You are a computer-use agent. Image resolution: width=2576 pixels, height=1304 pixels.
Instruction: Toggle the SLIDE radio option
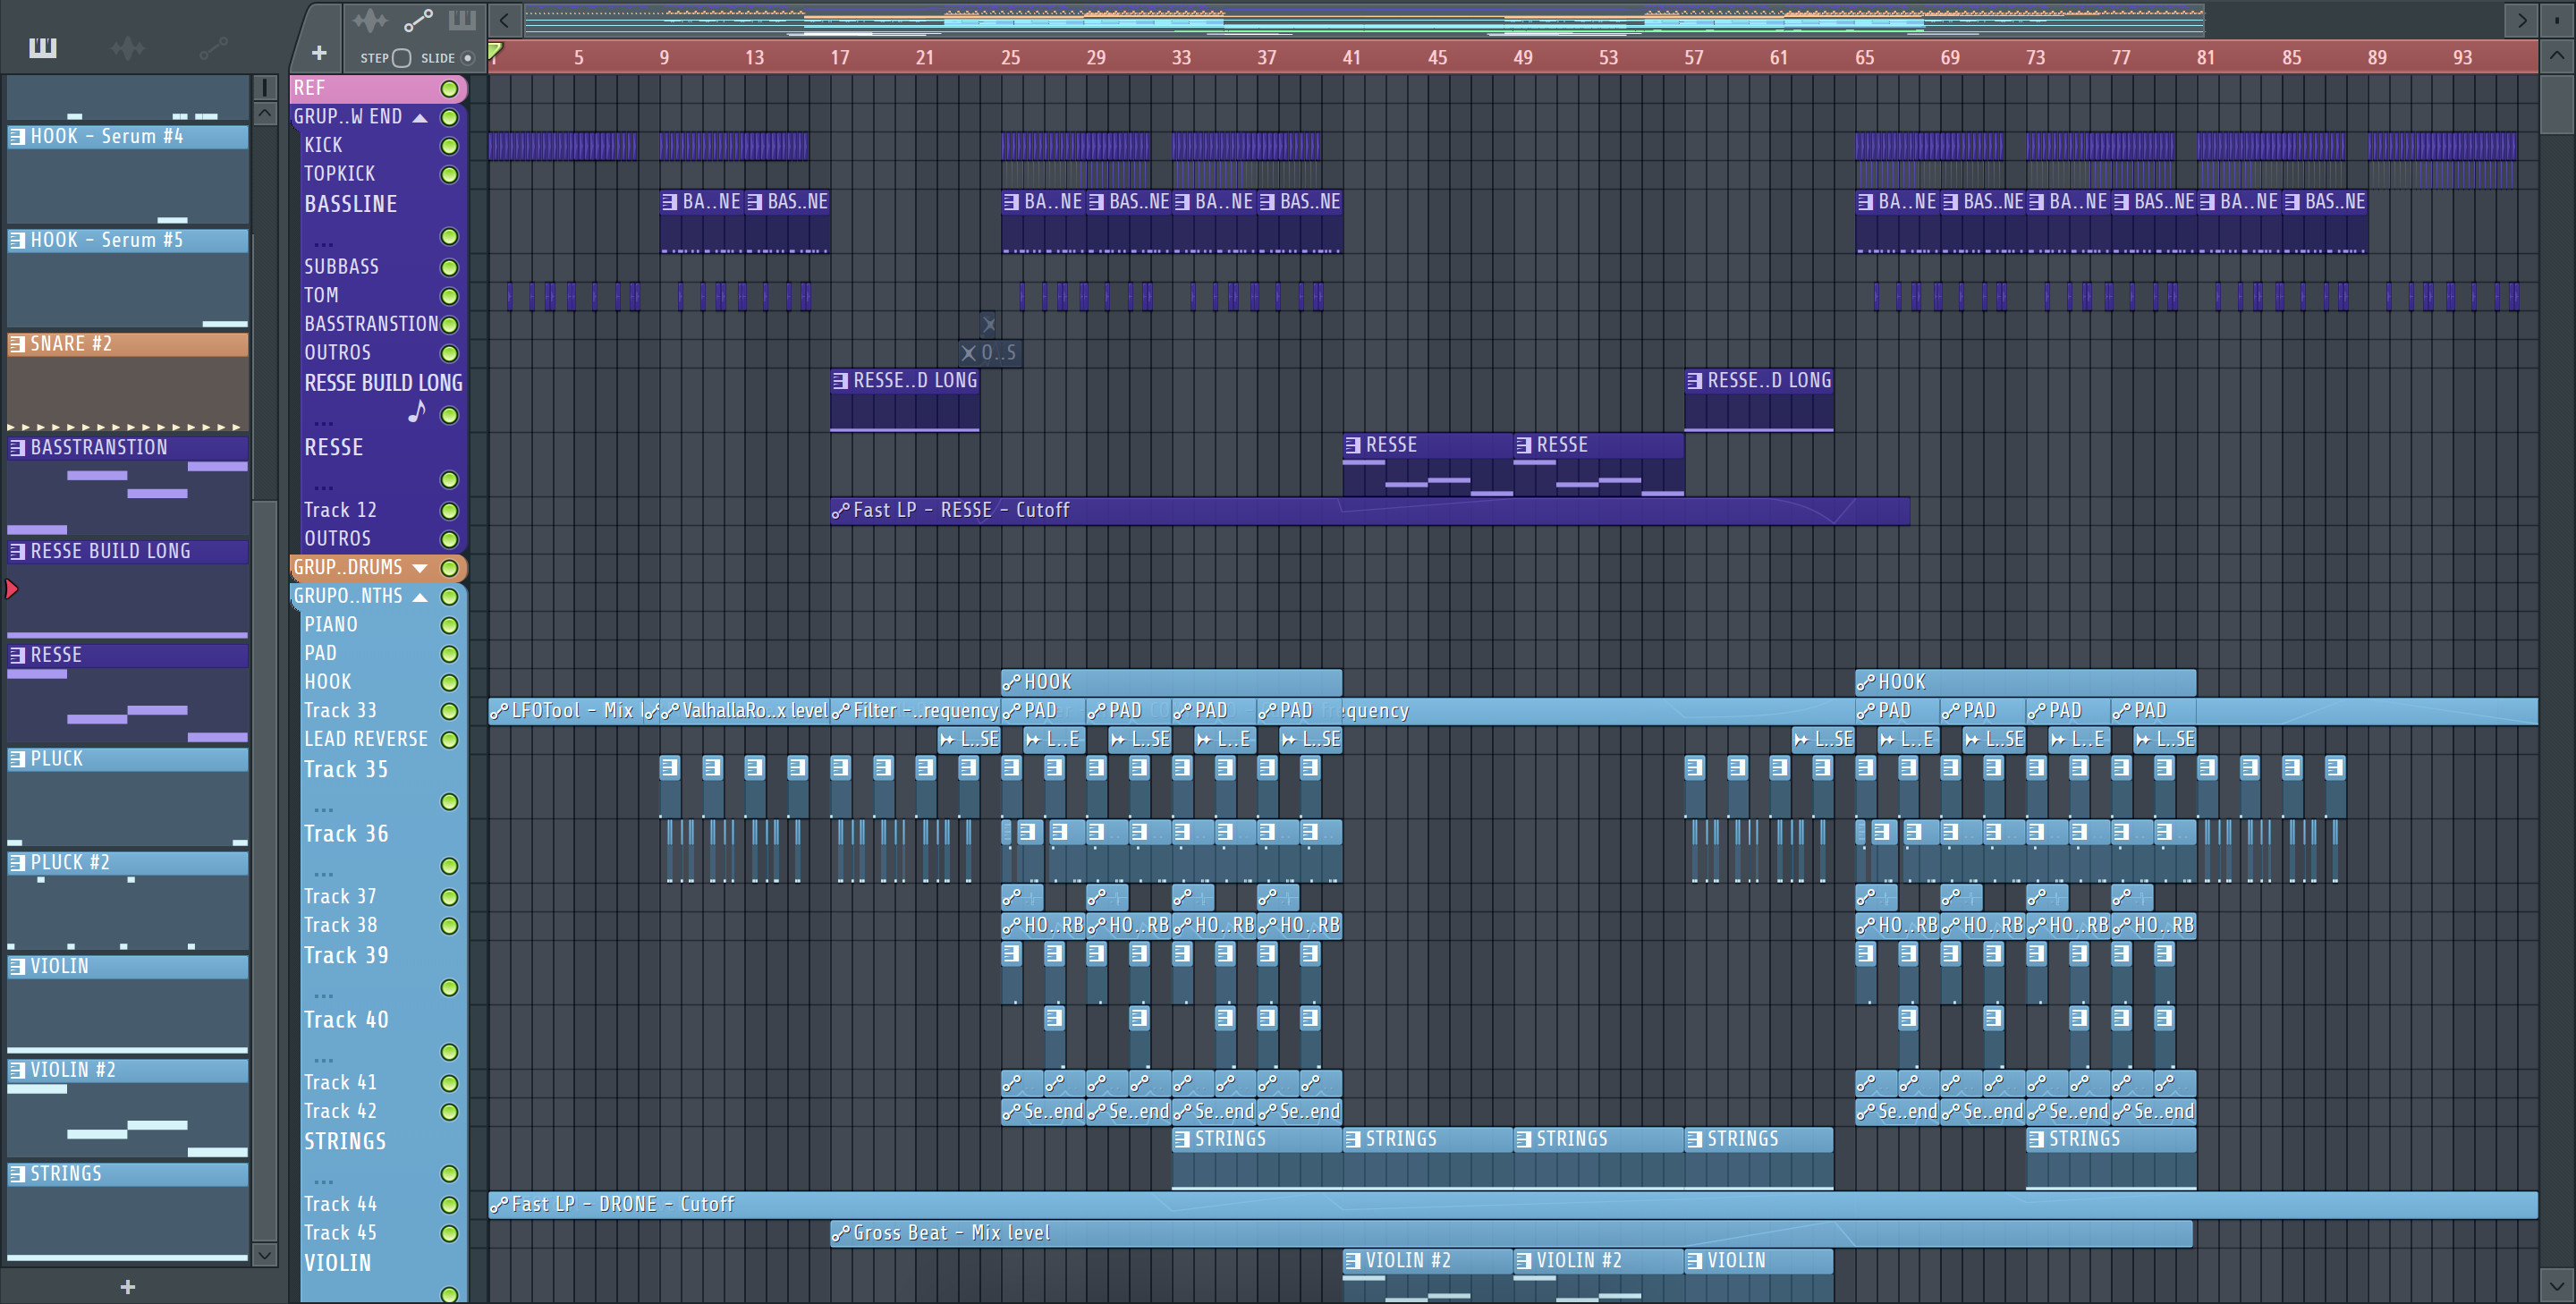point(467,58)
